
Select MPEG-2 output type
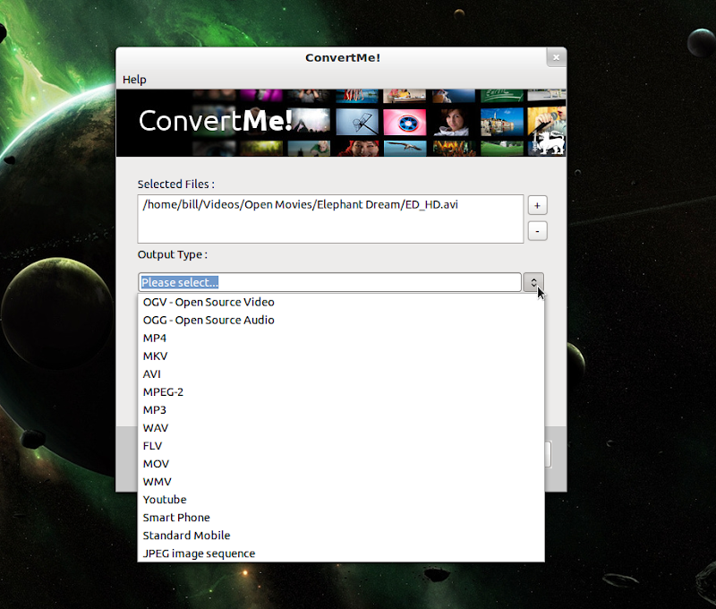pos(341,392)
